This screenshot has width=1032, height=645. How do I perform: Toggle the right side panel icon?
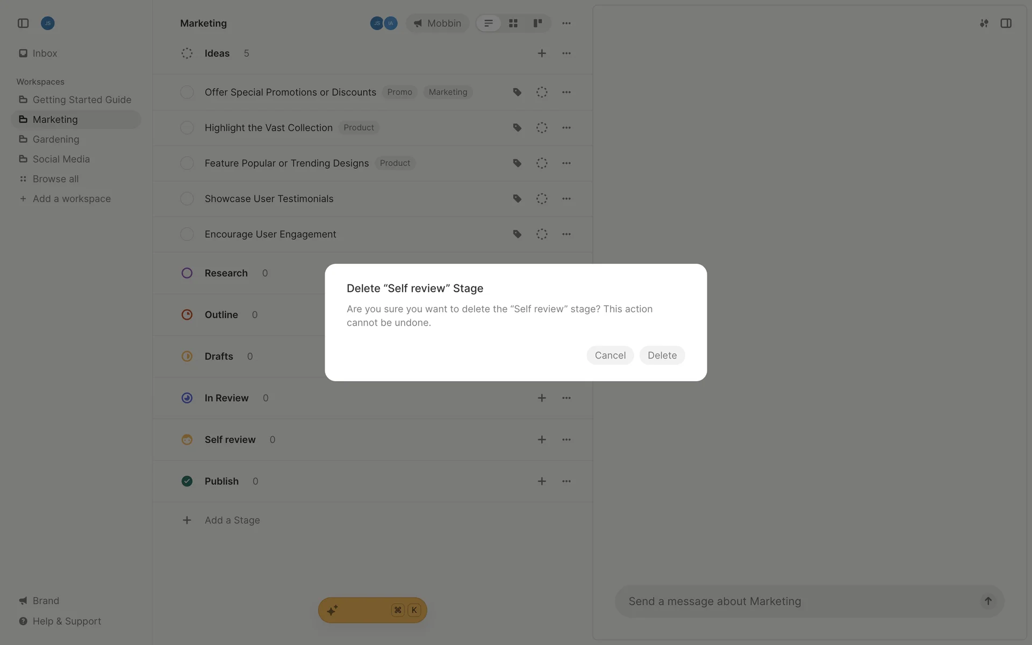[1006, 23]
